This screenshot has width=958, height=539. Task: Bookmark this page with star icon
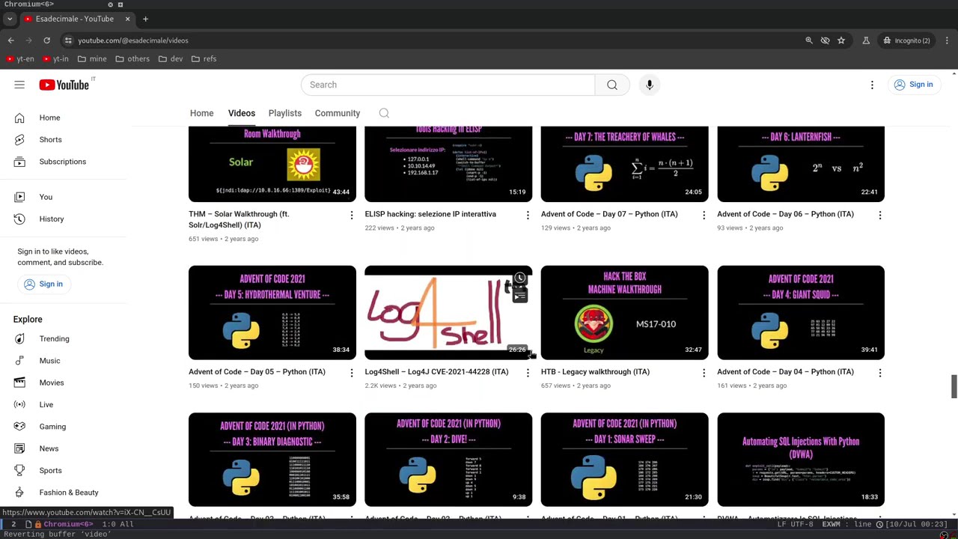841,40
